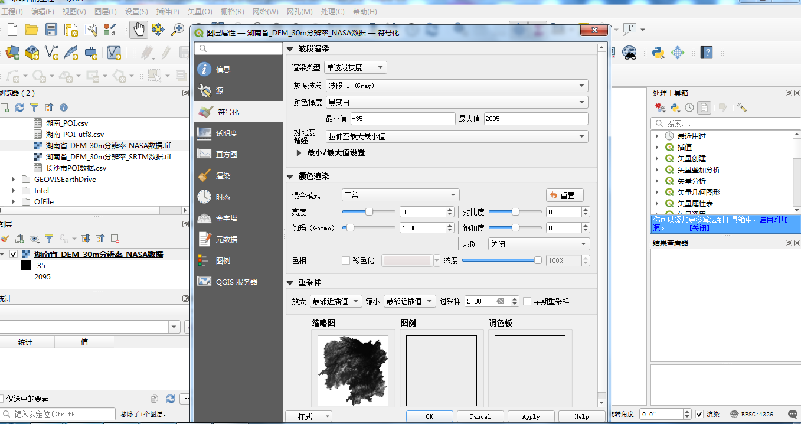Open the 栅格(R) raster menu
Screen dimensions: 801x424
point(233,12)
